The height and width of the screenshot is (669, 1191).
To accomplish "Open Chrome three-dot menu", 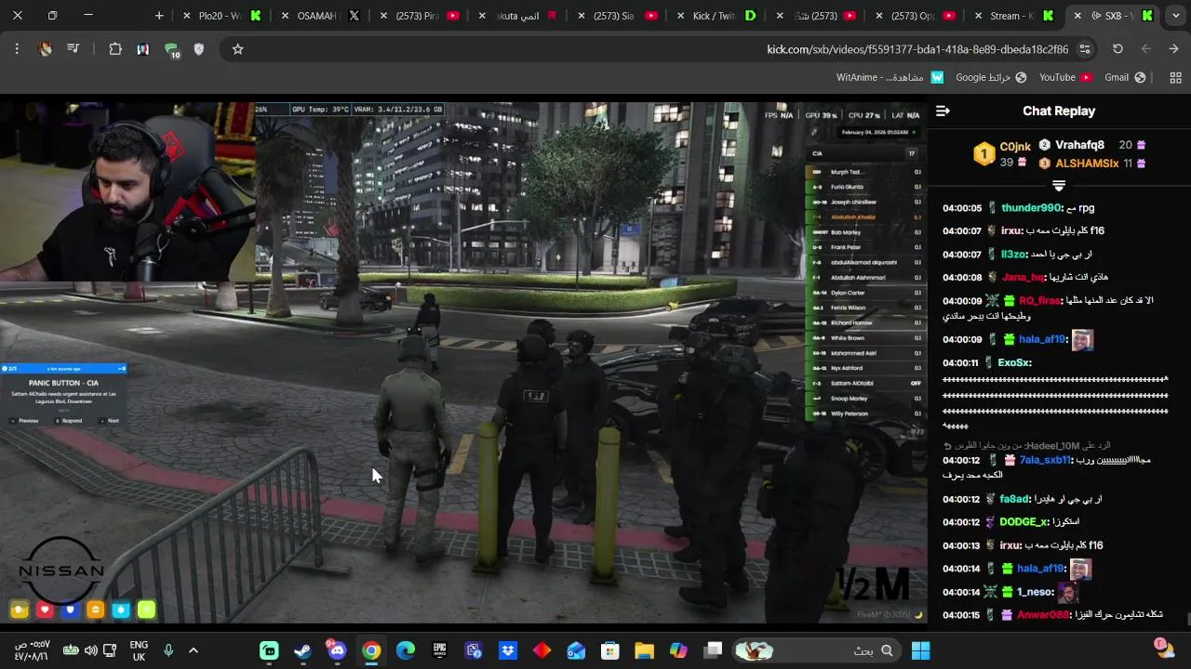I will pyautogui.click(x=17, y=49).
